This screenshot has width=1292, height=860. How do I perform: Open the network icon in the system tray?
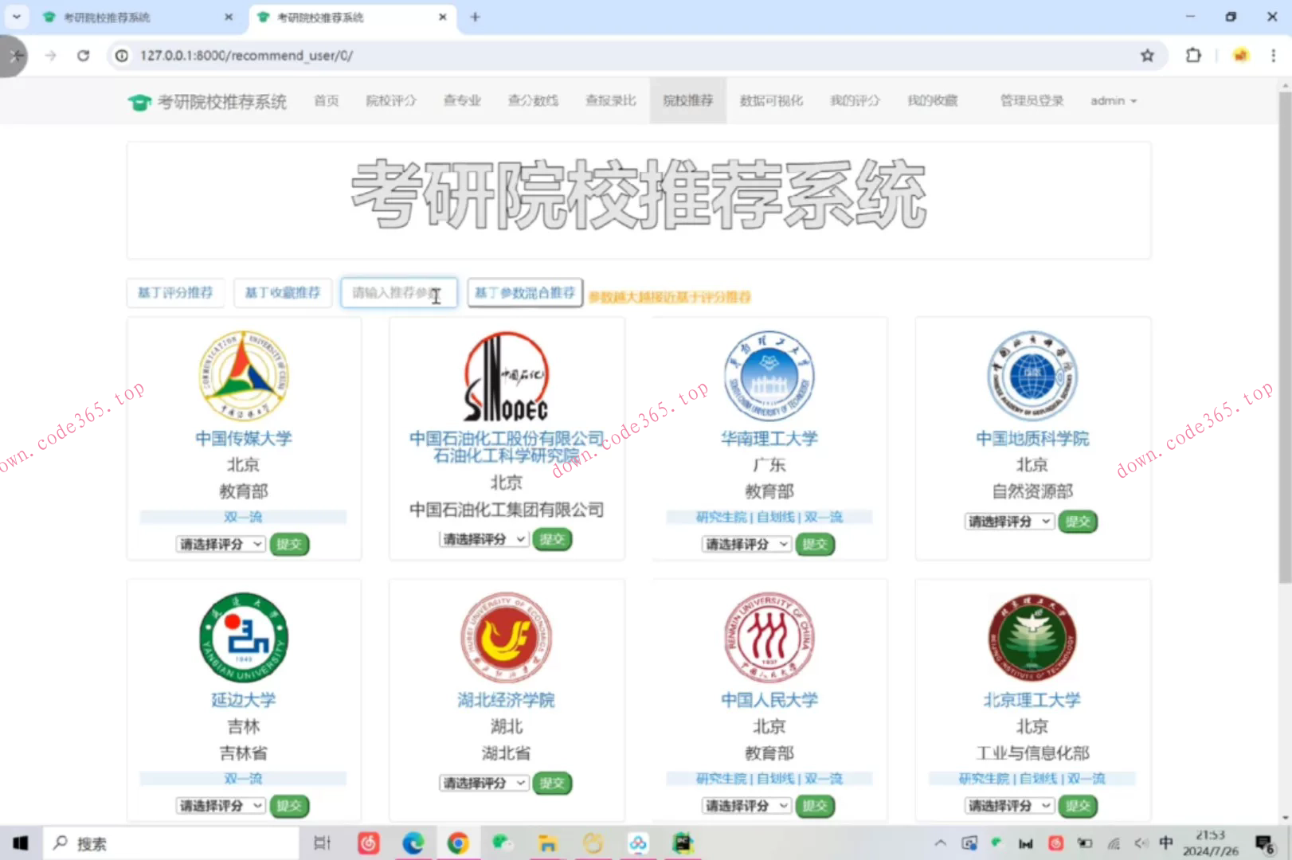[x=1113, y=842]
